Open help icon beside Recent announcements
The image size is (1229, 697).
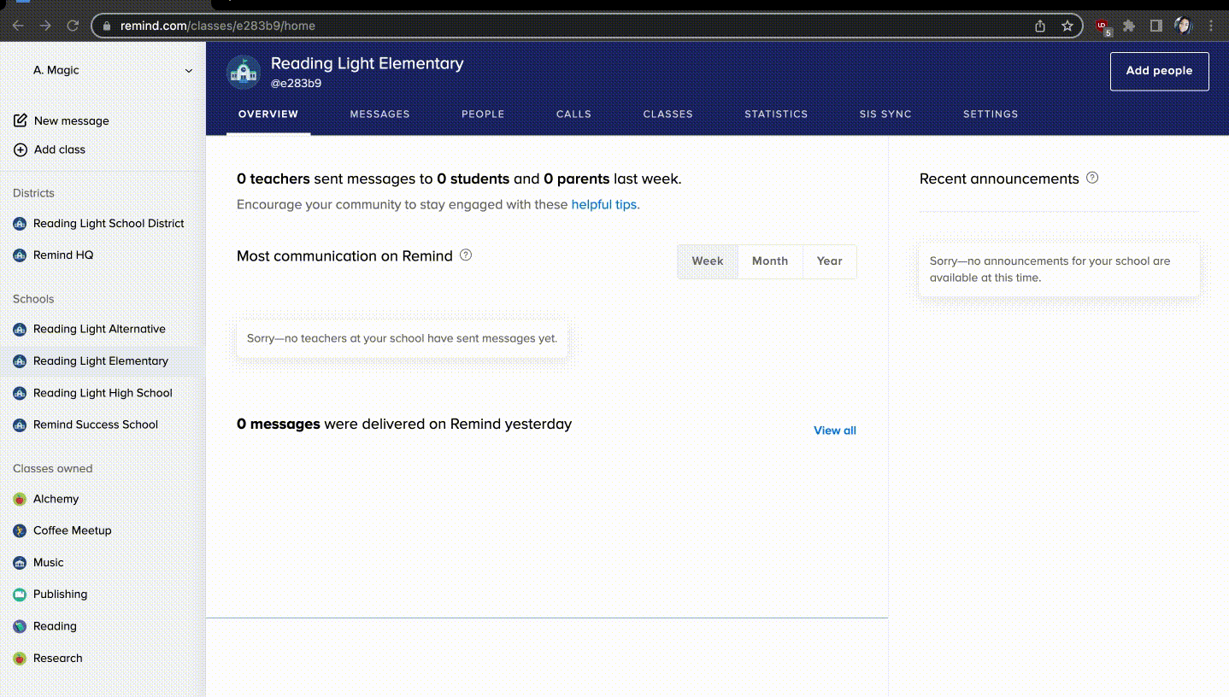pos(1092,179)
